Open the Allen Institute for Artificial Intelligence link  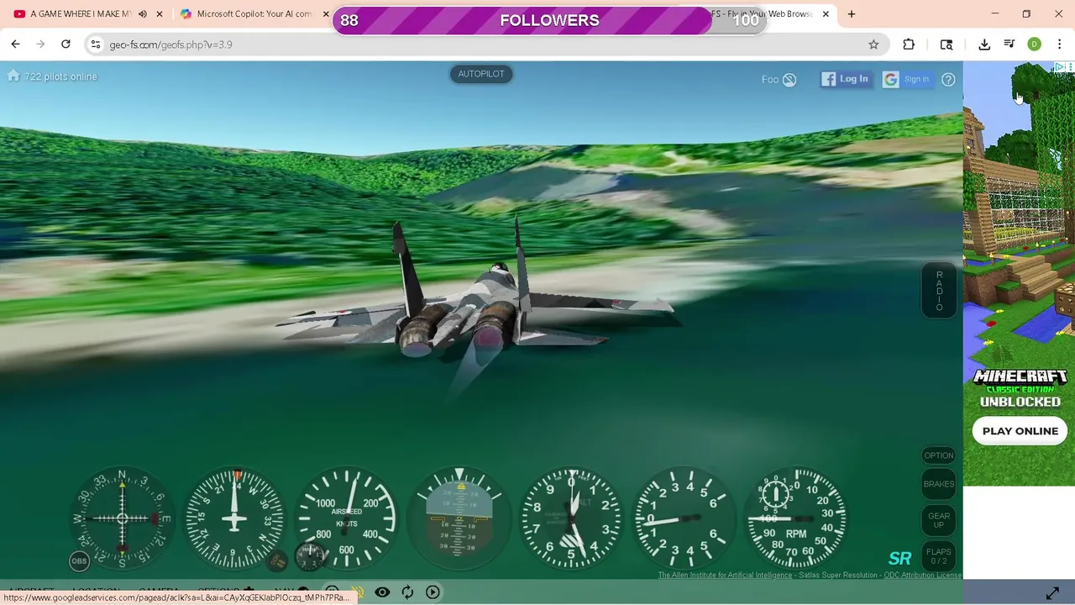coord(725,576)
